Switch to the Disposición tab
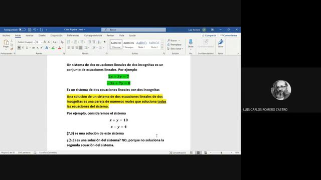Viewport: 321px width, 180px height. tap(56, 35)
